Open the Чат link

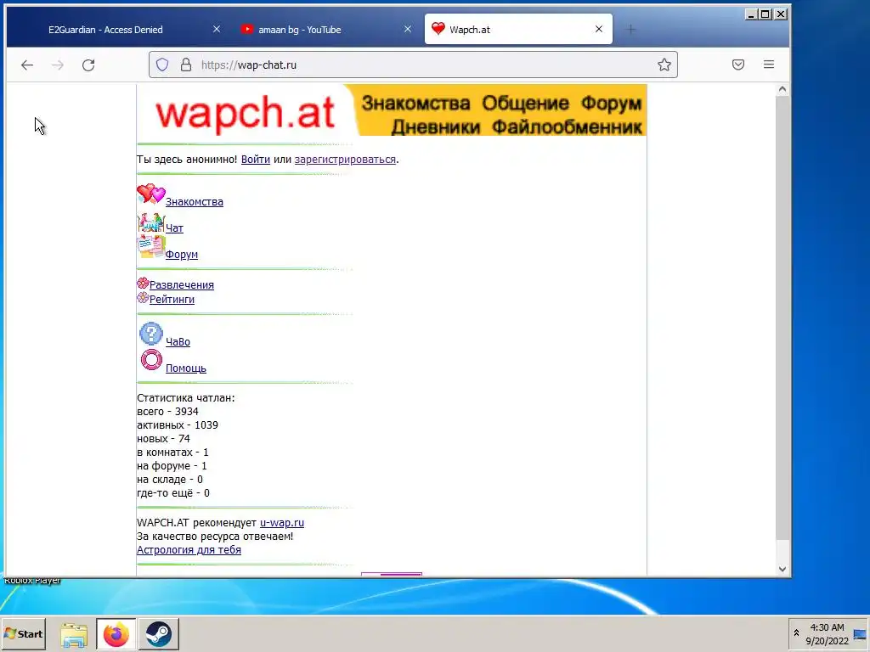(174, 228)
